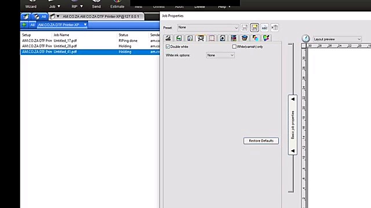Image resolution: width=371 pixels, height=208 pixels.
Task: Click Holding status of Untitled_28.pdf
Action: tap(125, 46)
